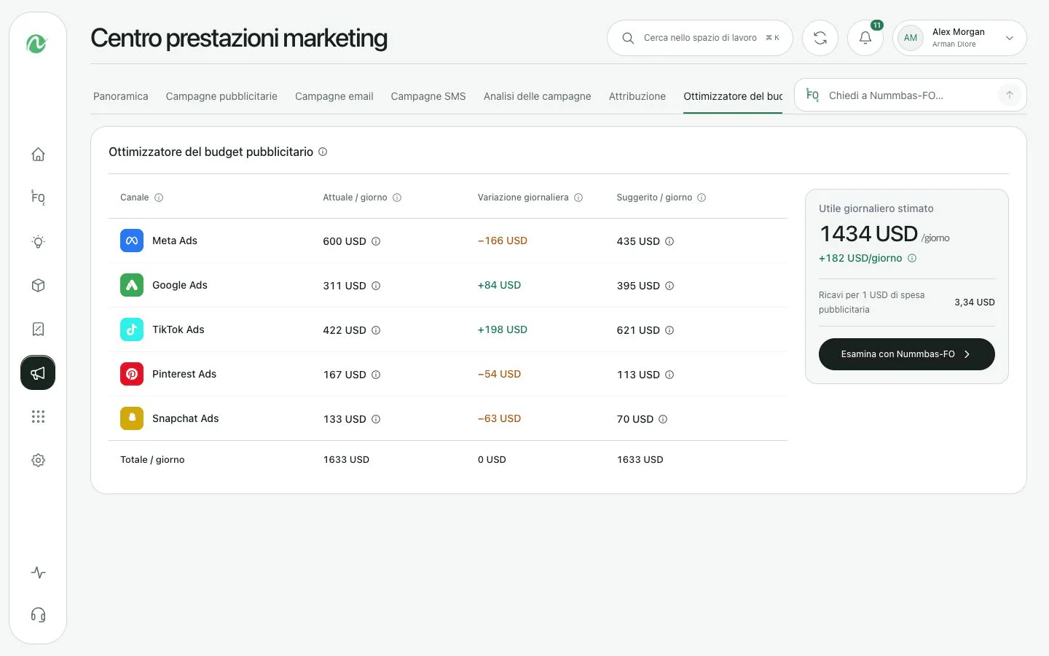
Task: Click info icon next to 621 USD
Action: click(669, 330)
